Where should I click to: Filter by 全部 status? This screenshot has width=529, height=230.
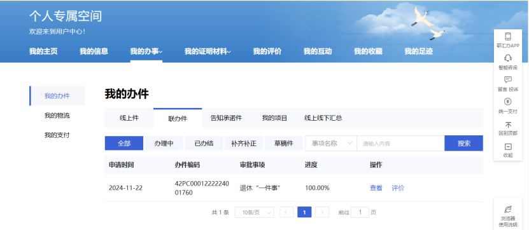[124, 144]
